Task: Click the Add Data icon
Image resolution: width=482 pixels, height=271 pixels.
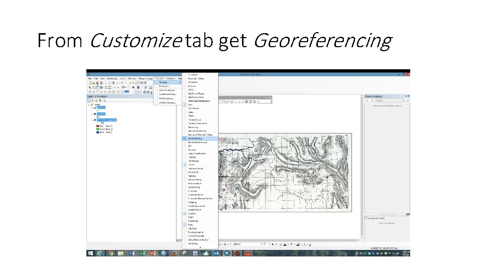Action: point(131,83)
